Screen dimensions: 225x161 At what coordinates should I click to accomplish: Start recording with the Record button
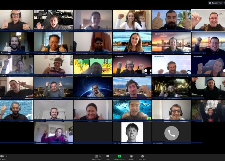131,157
